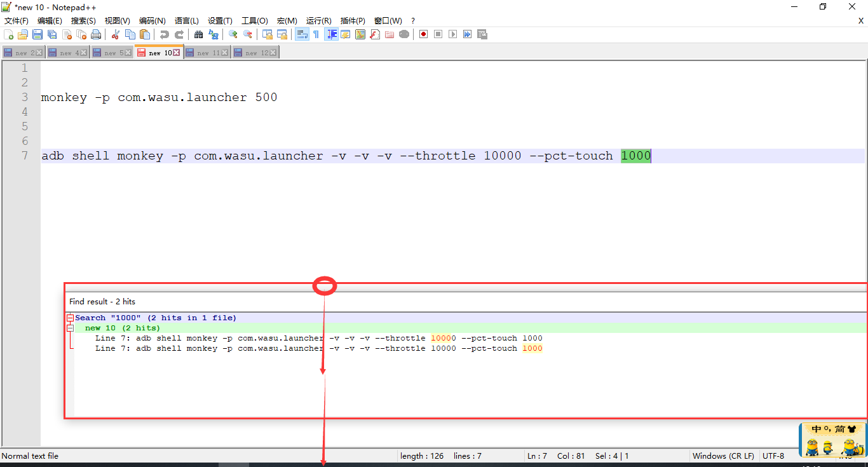
Task: Open the Document Map panel
Action: (x=360, y=34)
